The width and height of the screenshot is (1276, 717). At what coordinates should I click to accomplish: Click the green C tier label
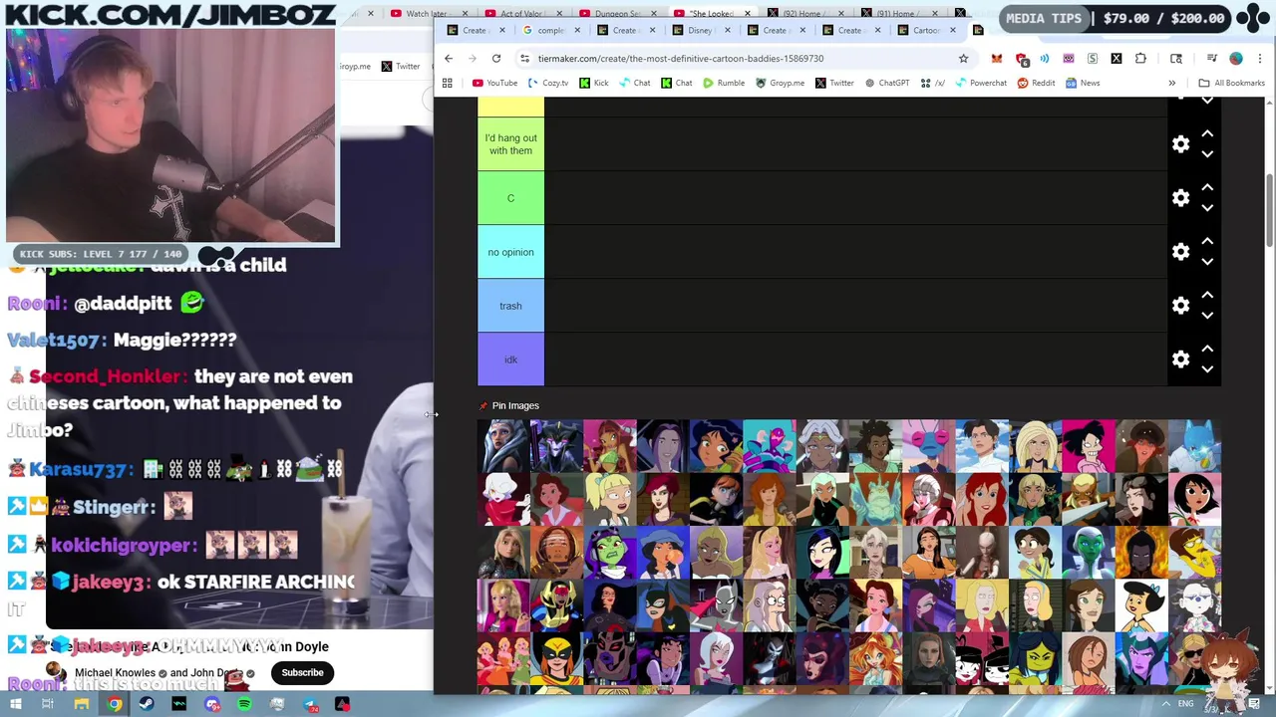pyautogui.click(x=510, y=198)
